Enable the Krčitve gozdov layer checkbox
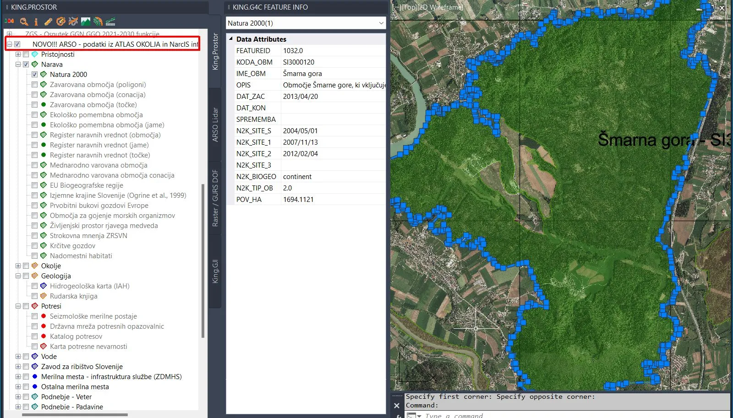This screenshot has width=733, height=418. click(35, 246)
